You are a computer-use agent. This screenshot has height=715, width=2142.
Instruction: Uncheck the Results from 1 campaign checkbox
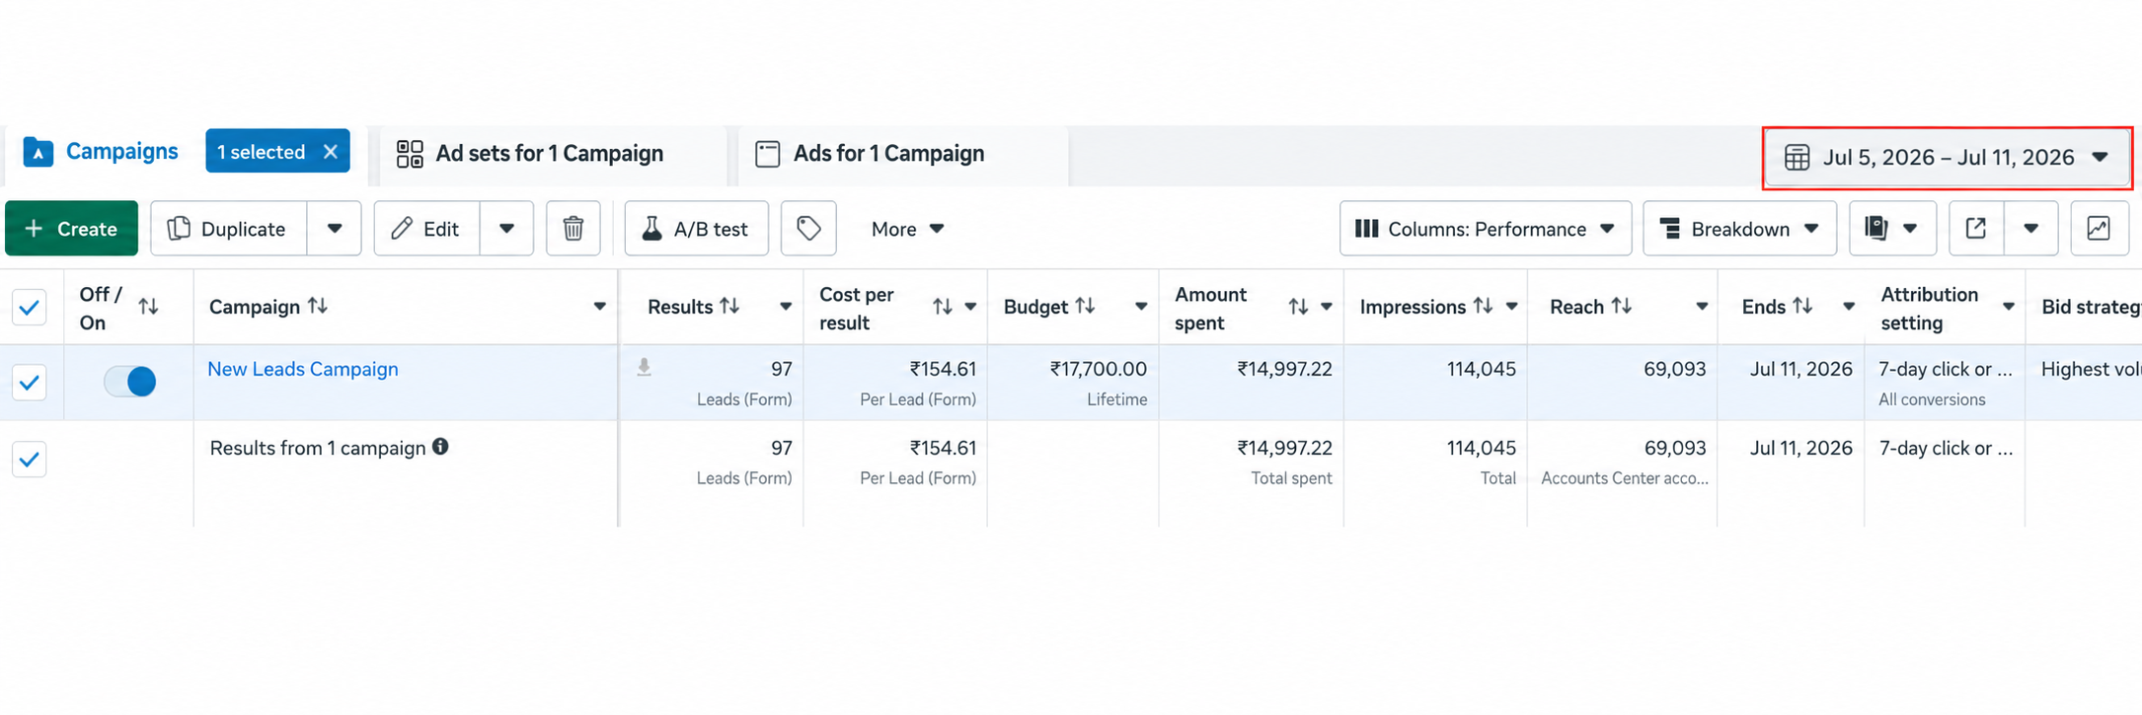(x=30, y=460)
